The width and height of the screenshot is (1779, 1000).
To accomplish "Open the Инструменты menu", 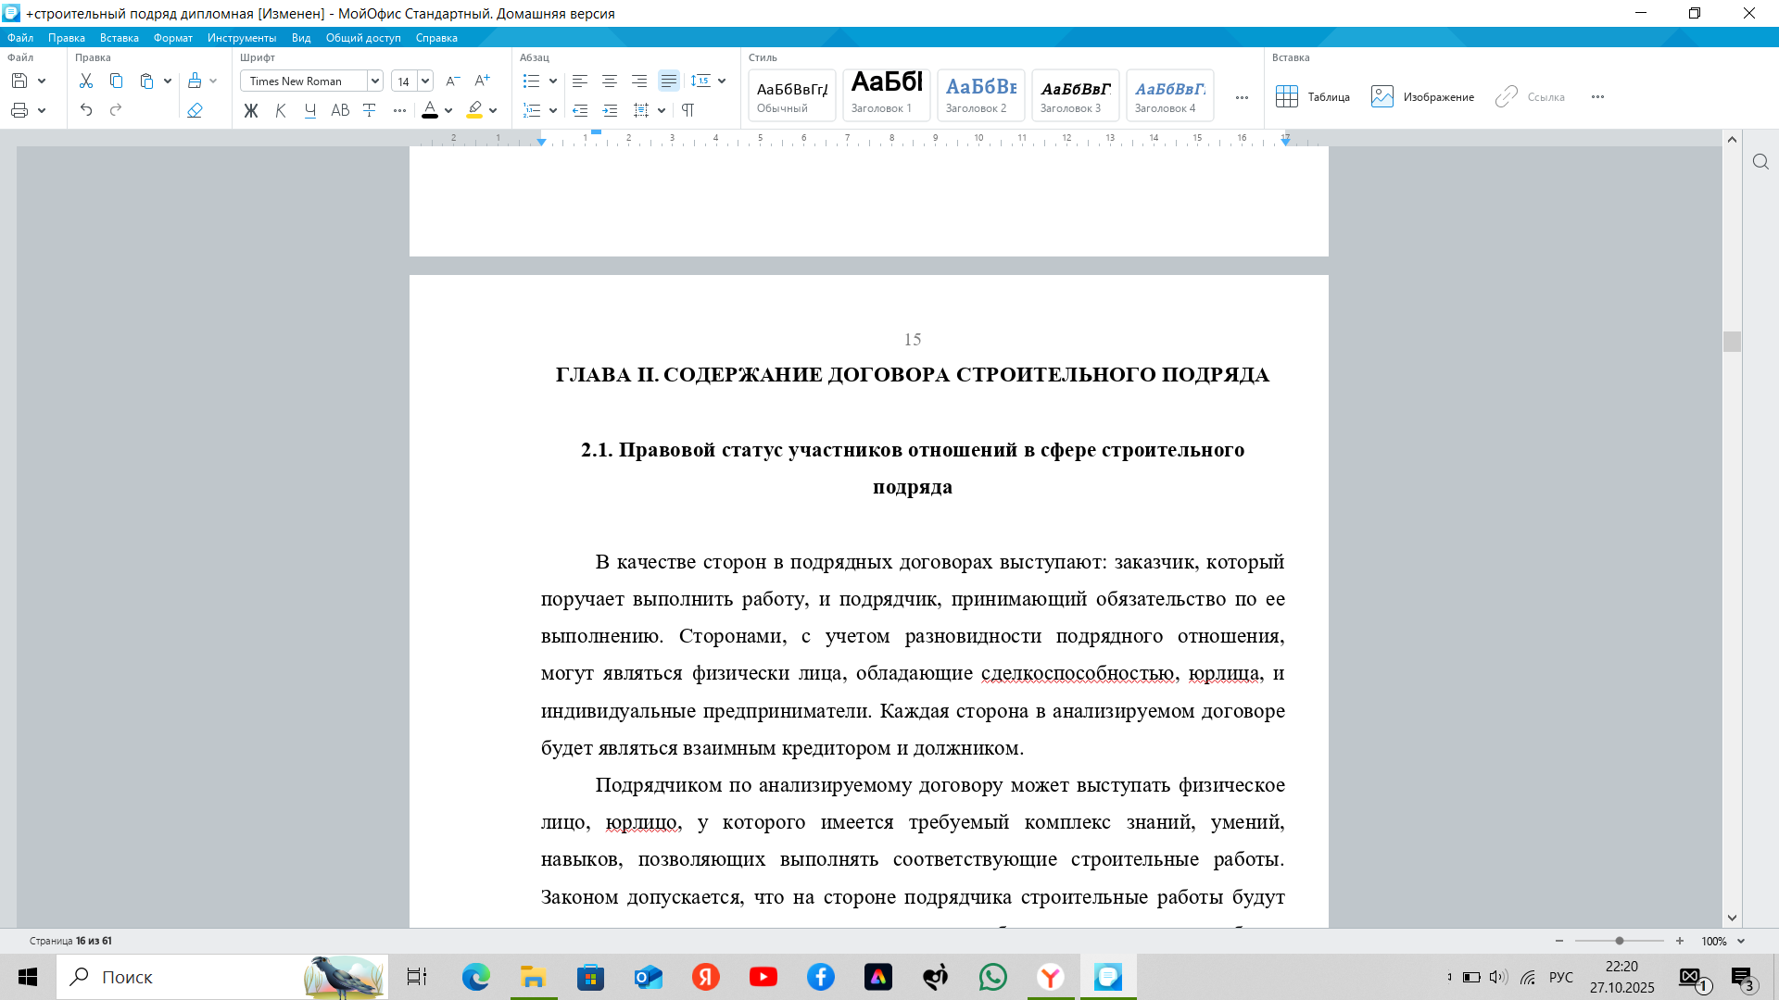I will click(x=242, y=38).
